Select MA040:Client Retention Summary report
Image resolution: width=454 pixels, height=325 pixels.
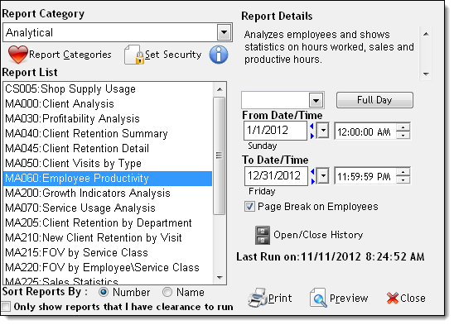click(108, 134)
